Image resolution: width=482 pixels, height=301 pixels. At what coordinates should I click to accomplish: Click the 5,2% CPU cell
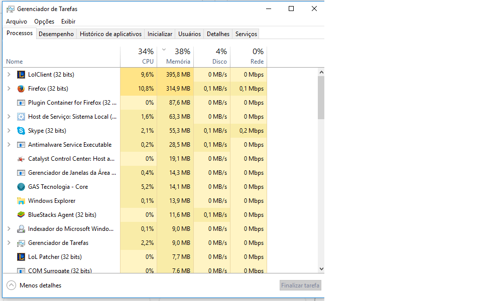(x=139, y=187)
